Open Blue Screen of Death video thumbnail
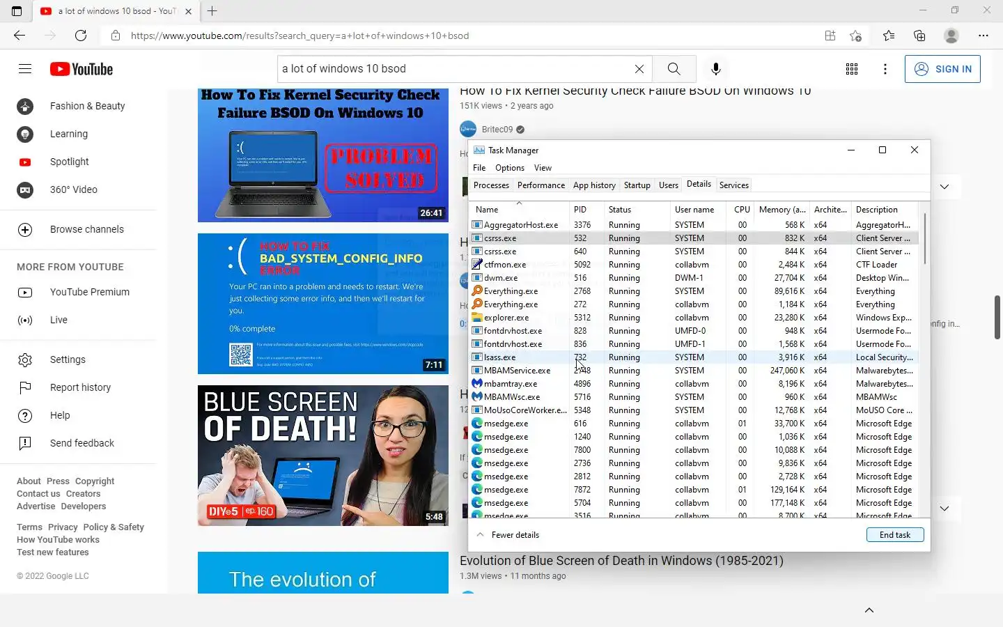This screenshot has width=1003, height=627. click(x=323, y=456)
